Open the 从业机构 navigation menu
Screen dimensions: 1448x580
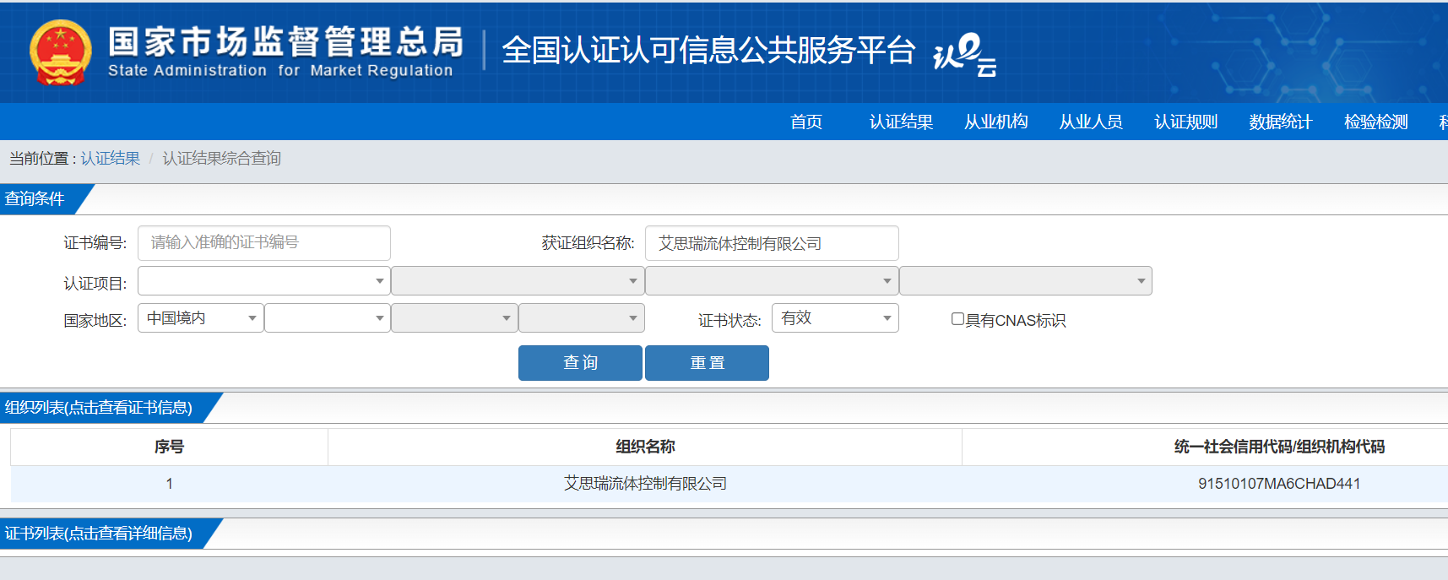[x=996, y=122]
